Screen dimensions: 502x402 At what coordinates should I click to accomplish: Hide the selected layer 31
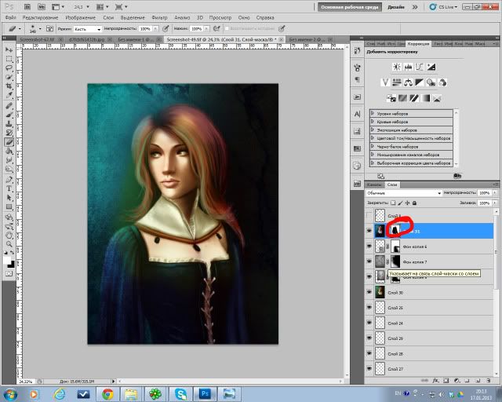click(369, 231)
